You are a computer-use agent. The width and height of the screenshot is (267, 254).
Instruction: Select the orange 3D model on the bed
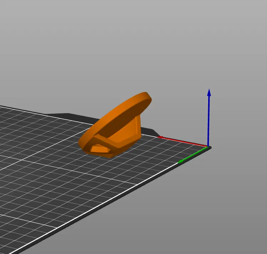(115, 125)
